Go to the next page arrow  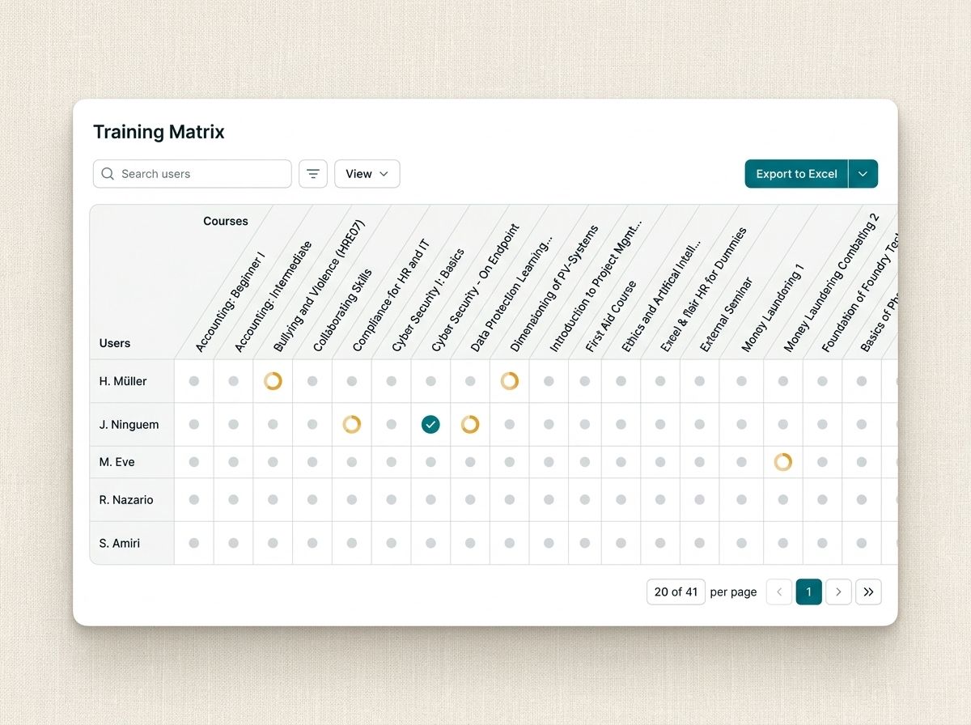tap(838, 592)
